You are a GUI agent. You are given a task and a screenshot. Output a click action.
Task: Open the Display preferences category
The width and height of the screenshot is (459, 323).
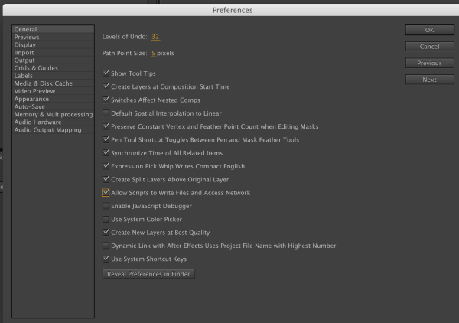click(x=24, y=45)
